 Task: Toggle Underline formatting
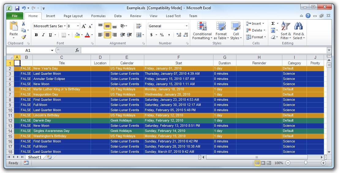tap(50, 35)
